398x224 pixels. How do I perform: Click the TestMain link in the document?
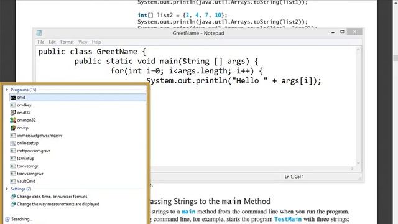point(288,219)
